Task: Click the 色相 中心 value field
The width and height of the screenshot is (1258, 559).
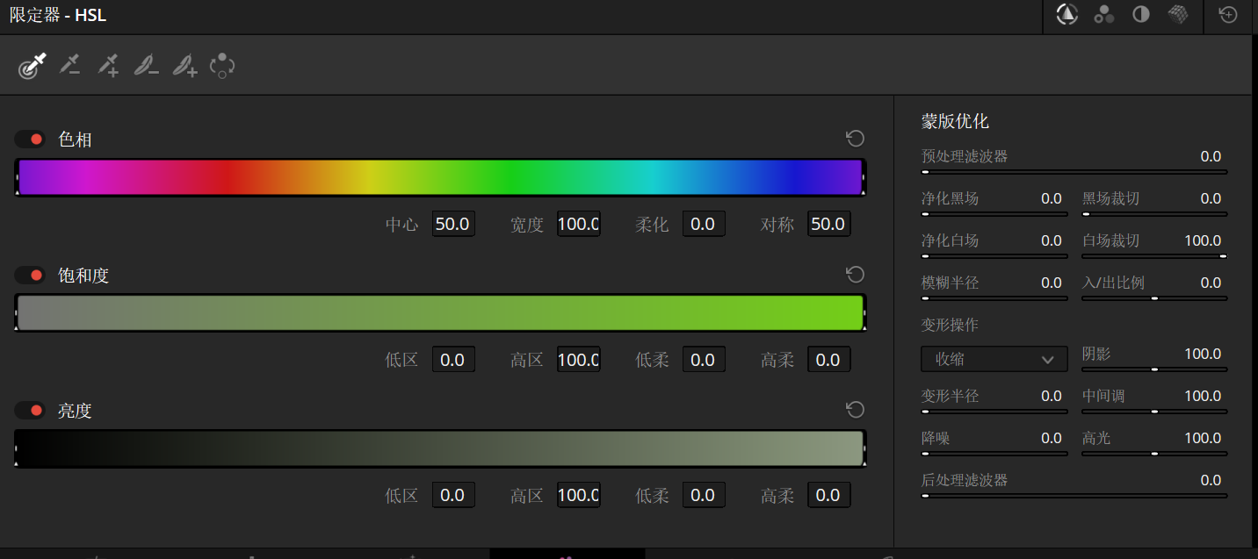Action: pos(452,225)
